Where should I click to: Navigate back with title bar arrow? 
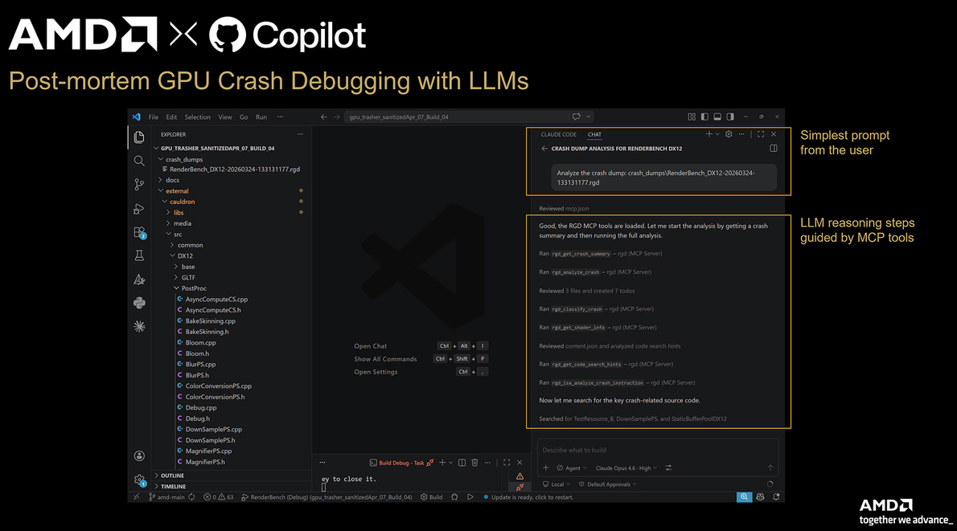[323, 116]
